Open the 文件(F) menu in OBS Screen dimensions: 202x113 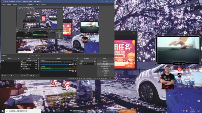[x=4, y=5]
